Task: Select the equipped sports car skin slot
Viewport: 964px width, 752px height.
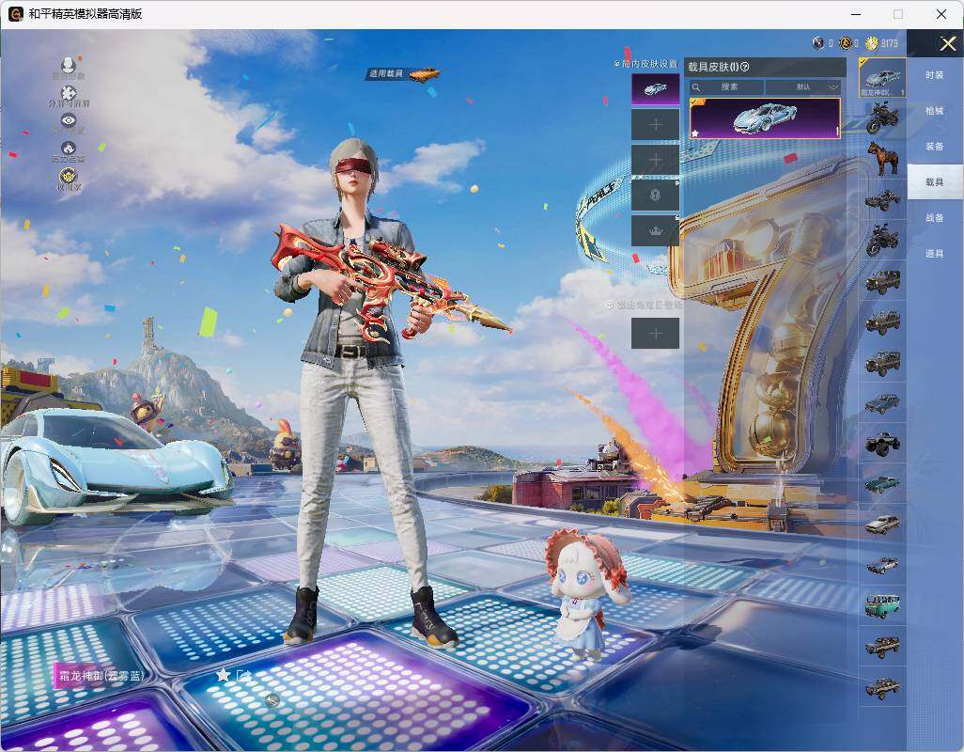Action: point(656,89)
